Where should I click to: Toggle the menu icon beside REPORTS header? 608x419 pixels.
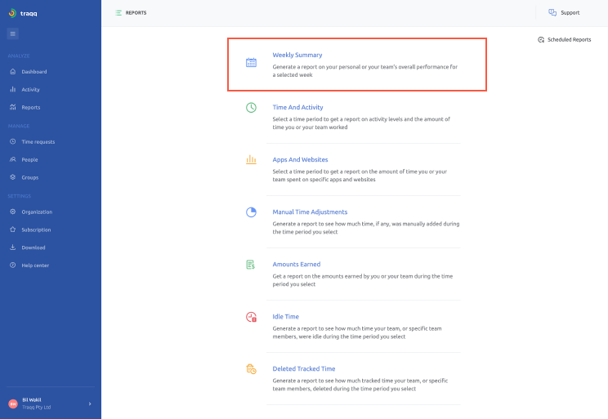pyautogui.click(x=118, y=13)
